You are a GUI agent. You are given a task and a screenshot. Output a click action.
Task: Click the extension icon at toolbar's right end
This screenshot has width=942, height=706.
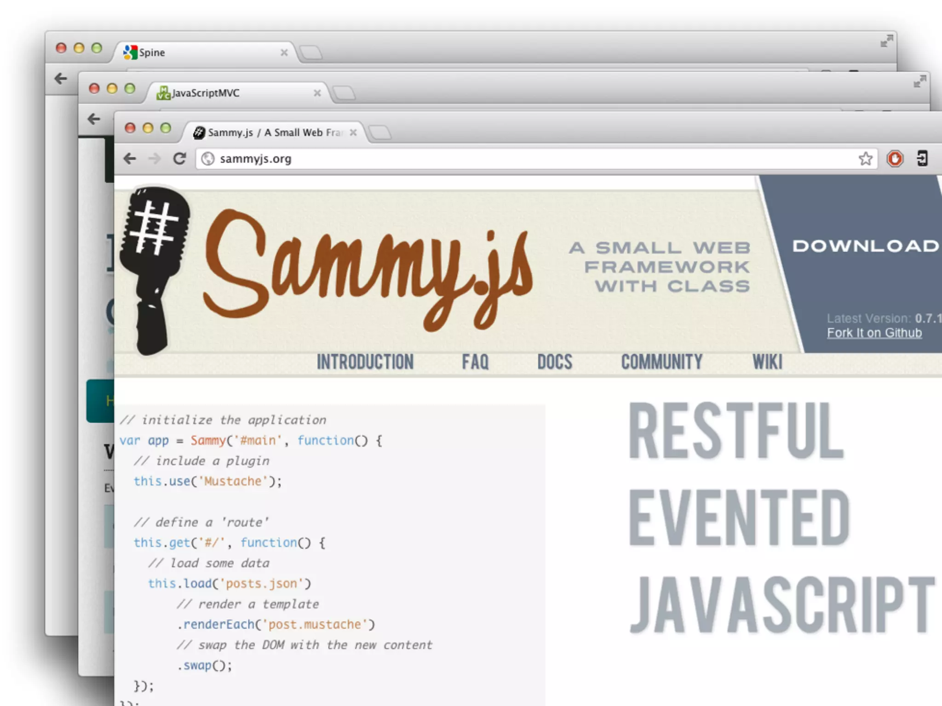click(922, 159)
